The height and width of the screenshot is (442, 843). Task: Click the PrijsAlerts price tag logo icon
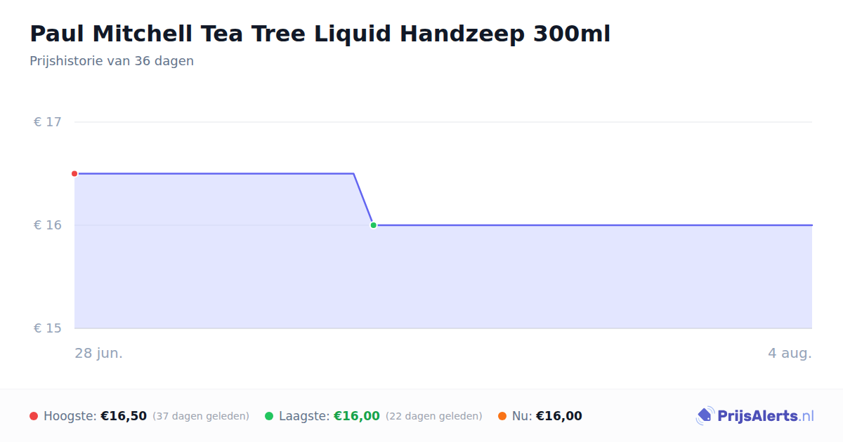pyautogui.click(x=705, y=416)
